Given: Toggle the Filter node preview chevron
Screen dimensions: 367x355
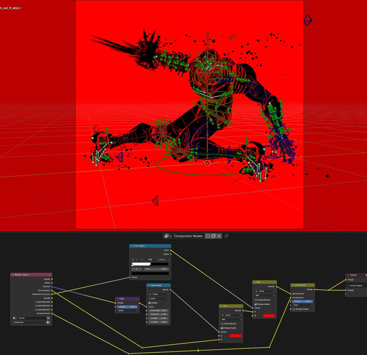Looking at the screenshot, I should 137,299.
